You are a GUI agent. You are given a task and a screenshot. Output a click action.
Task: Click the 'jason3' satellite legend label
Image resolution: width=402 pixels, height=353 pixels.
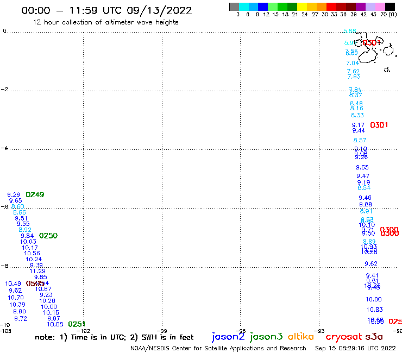click(x=266, y=337)
